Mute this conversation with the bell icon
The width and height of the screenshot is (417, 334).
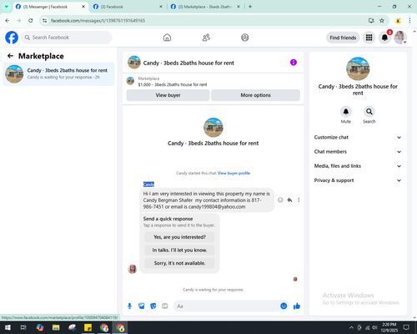pos(346,112)
